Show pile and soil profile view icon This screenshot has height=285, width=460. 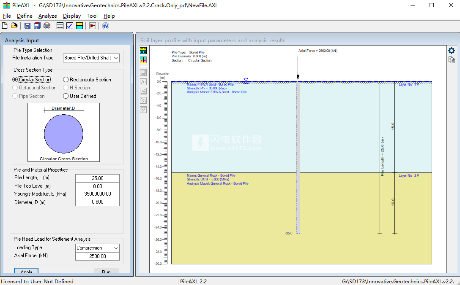[x=143, y=60]
